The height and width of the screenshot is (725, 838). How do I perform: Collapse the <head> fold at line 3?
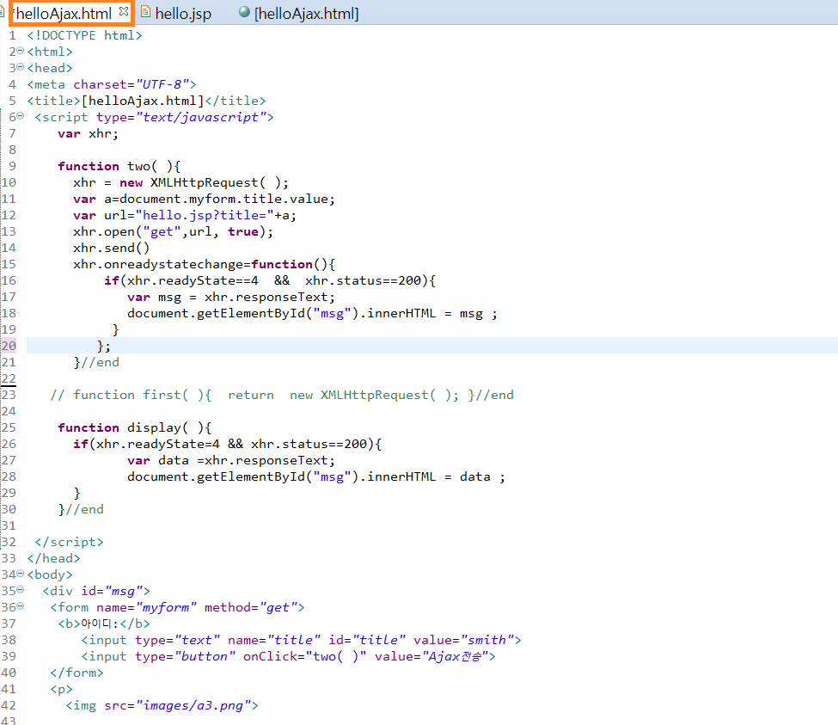coord(21,67)
